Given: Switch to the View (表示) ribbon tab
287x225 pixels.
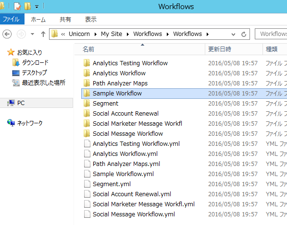Looking at the screenshot, I should pyautogui.click(x=90, y=19).
